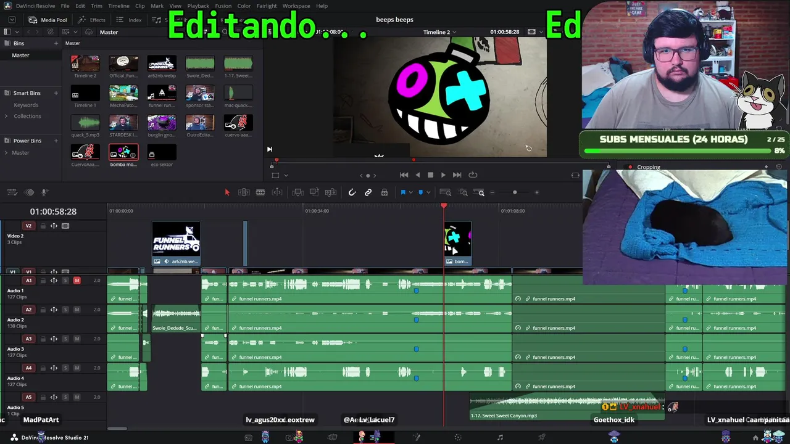Open the flag color dropdown arrow
This screenshot has height=444, width=790.
pos(410,192)
